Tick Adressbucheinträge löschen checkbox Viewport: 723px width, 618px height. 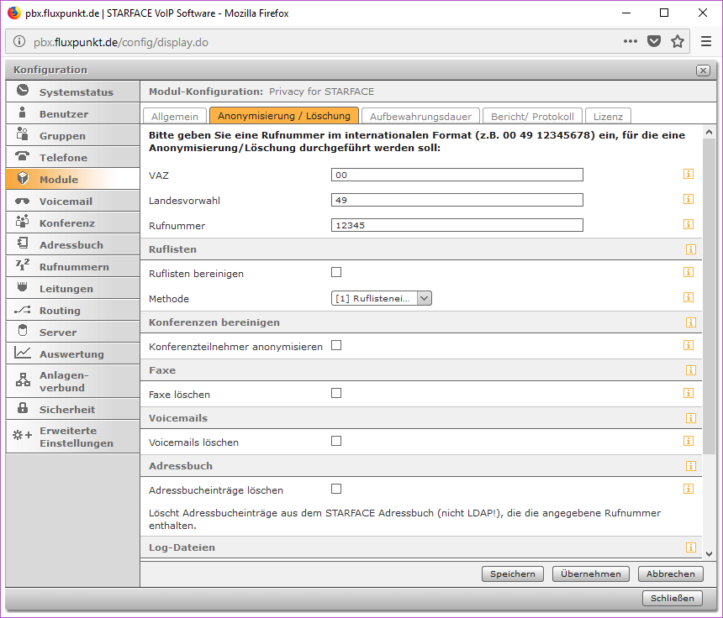(x=336, y=489)
